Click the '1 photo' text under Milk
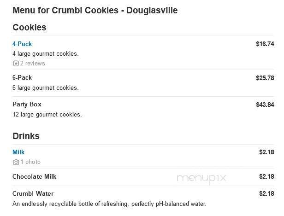The height and width of the screenshot is (216, 284). pyautogui.click(x=30, y=162)
